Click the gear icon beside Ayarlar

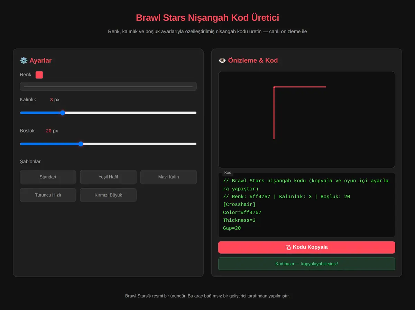pyautogui.click(x=24, y=61)
